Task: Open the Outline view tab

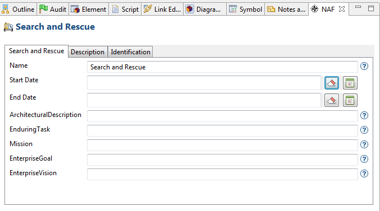Action: [x=18, y=9]
